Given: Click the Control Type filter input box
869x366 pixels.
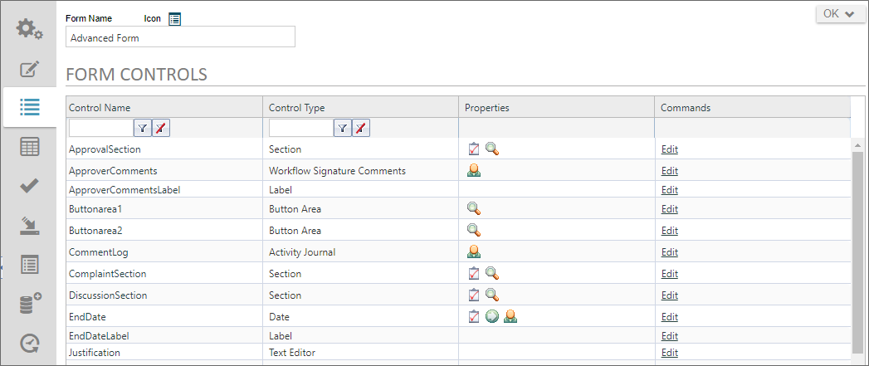Looking at the screenshot, I should coord(300,128).
